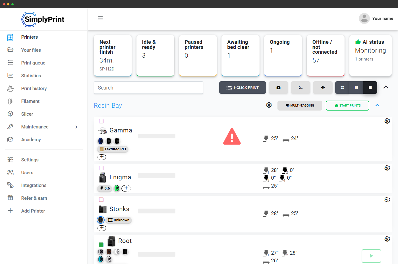
Task: Click the Enigma printer name
Action: click(x=120, y=177)
